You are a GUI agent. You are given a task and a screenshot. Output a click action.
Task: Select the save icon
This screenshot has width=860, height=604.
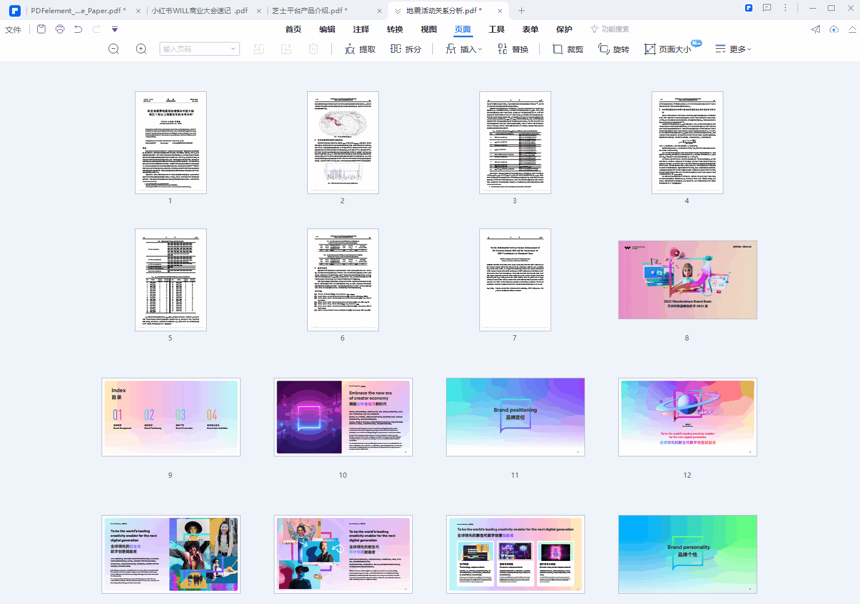(41, 29)
